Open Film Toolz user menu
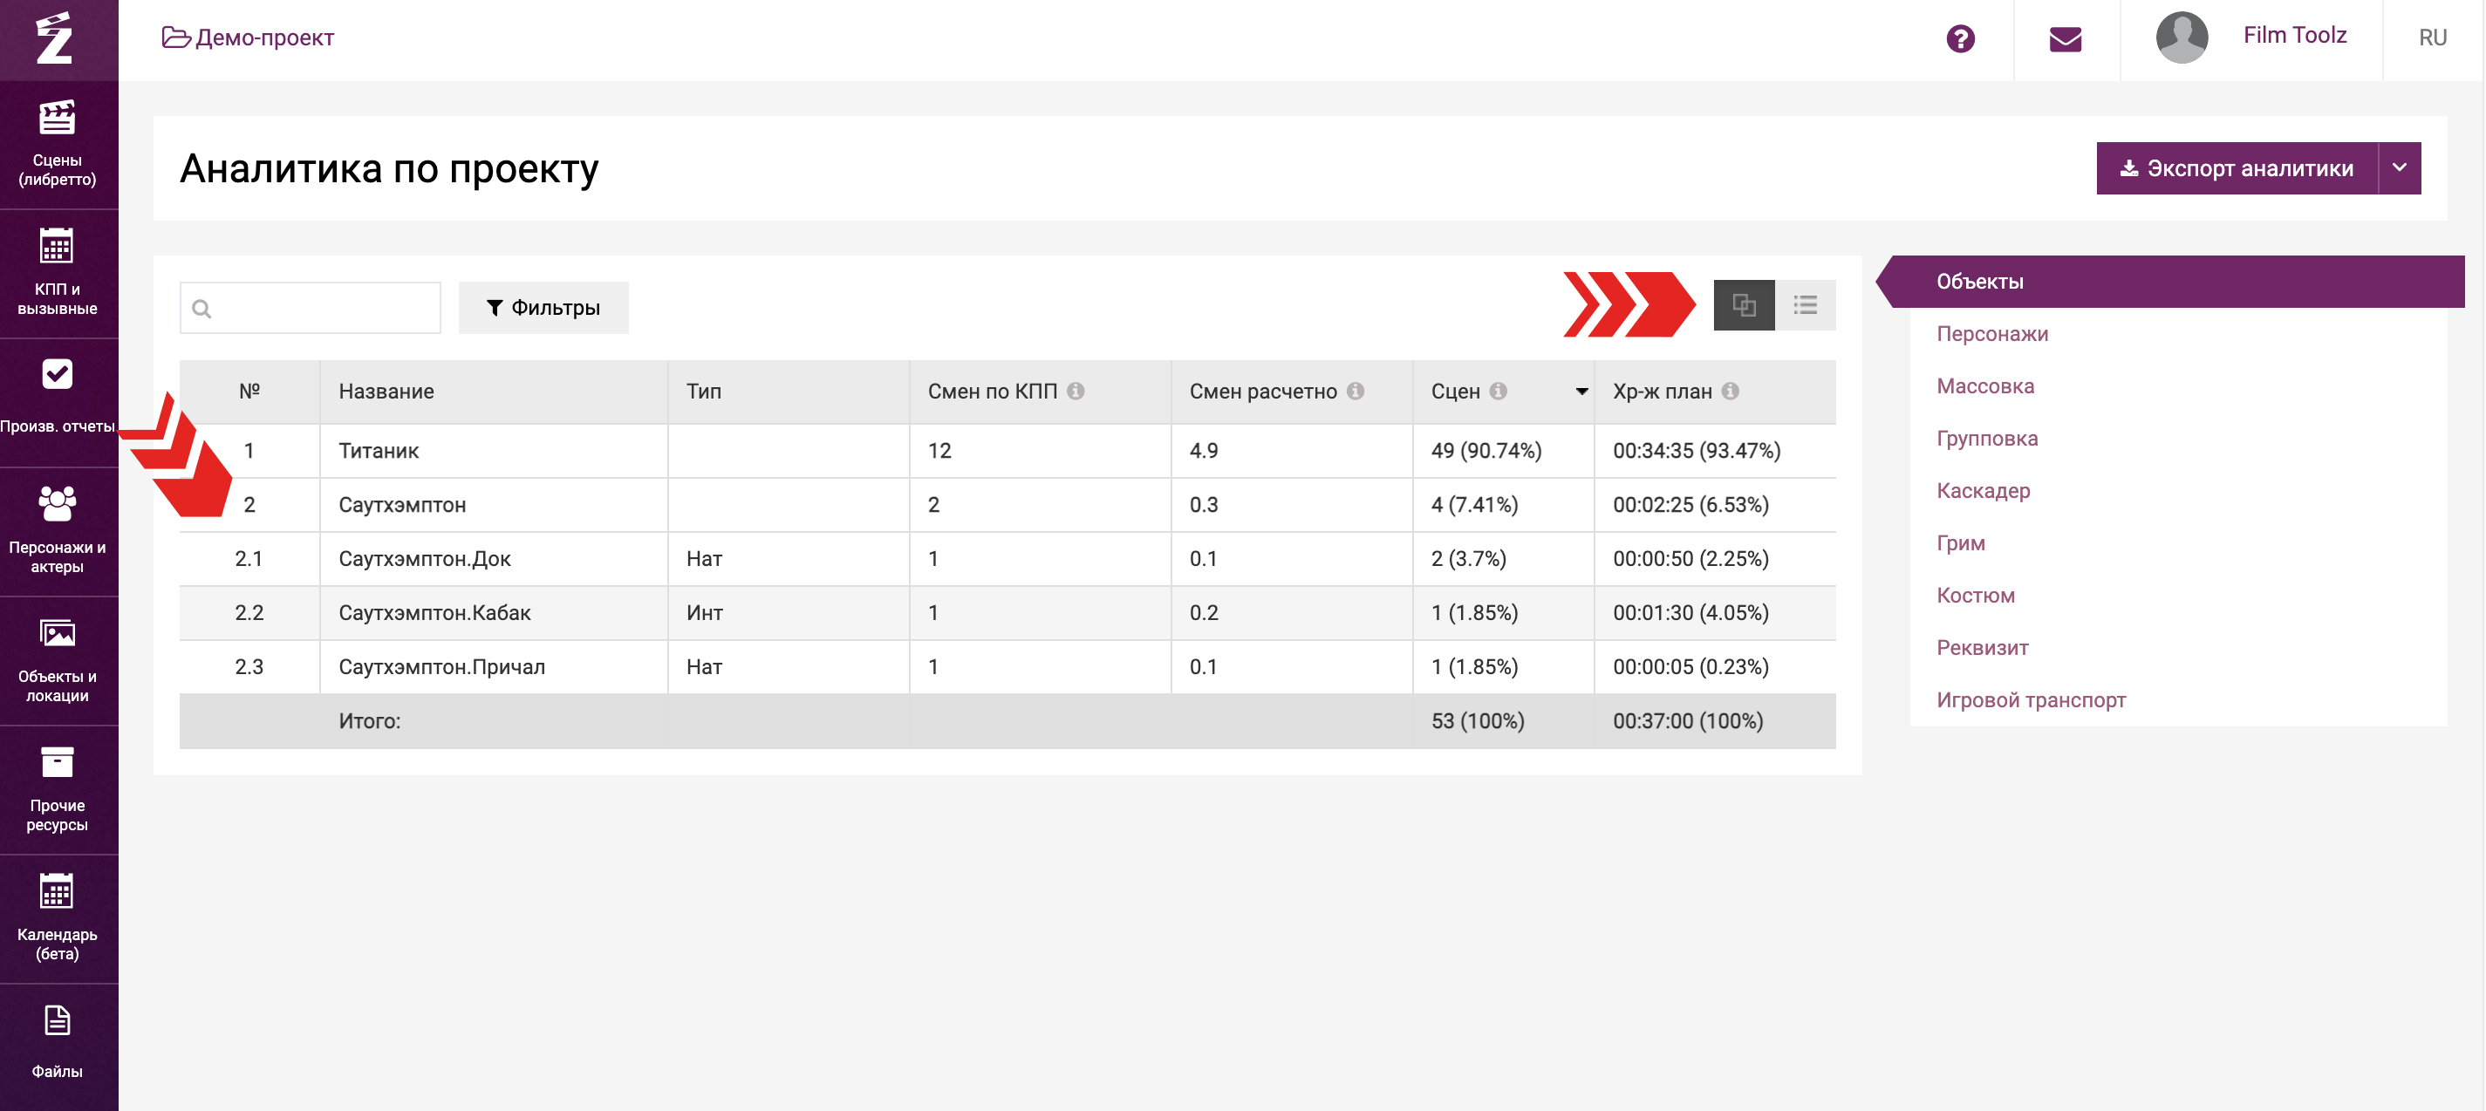 click(2294, 36)
